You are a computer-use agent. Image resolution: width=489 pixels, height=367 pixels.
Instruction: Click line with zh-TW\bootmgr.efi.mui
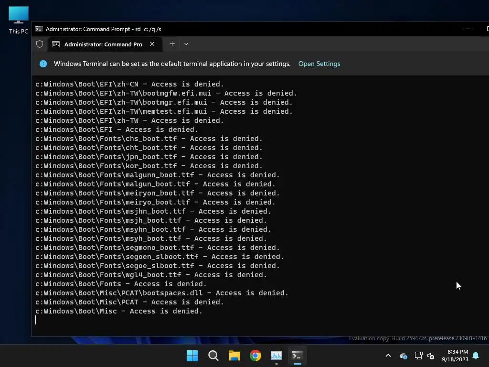164,102
